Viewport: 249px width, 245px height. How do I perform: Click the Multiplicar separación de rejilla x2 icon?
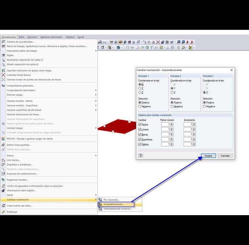pyautogui.click(x=3, y=60)
